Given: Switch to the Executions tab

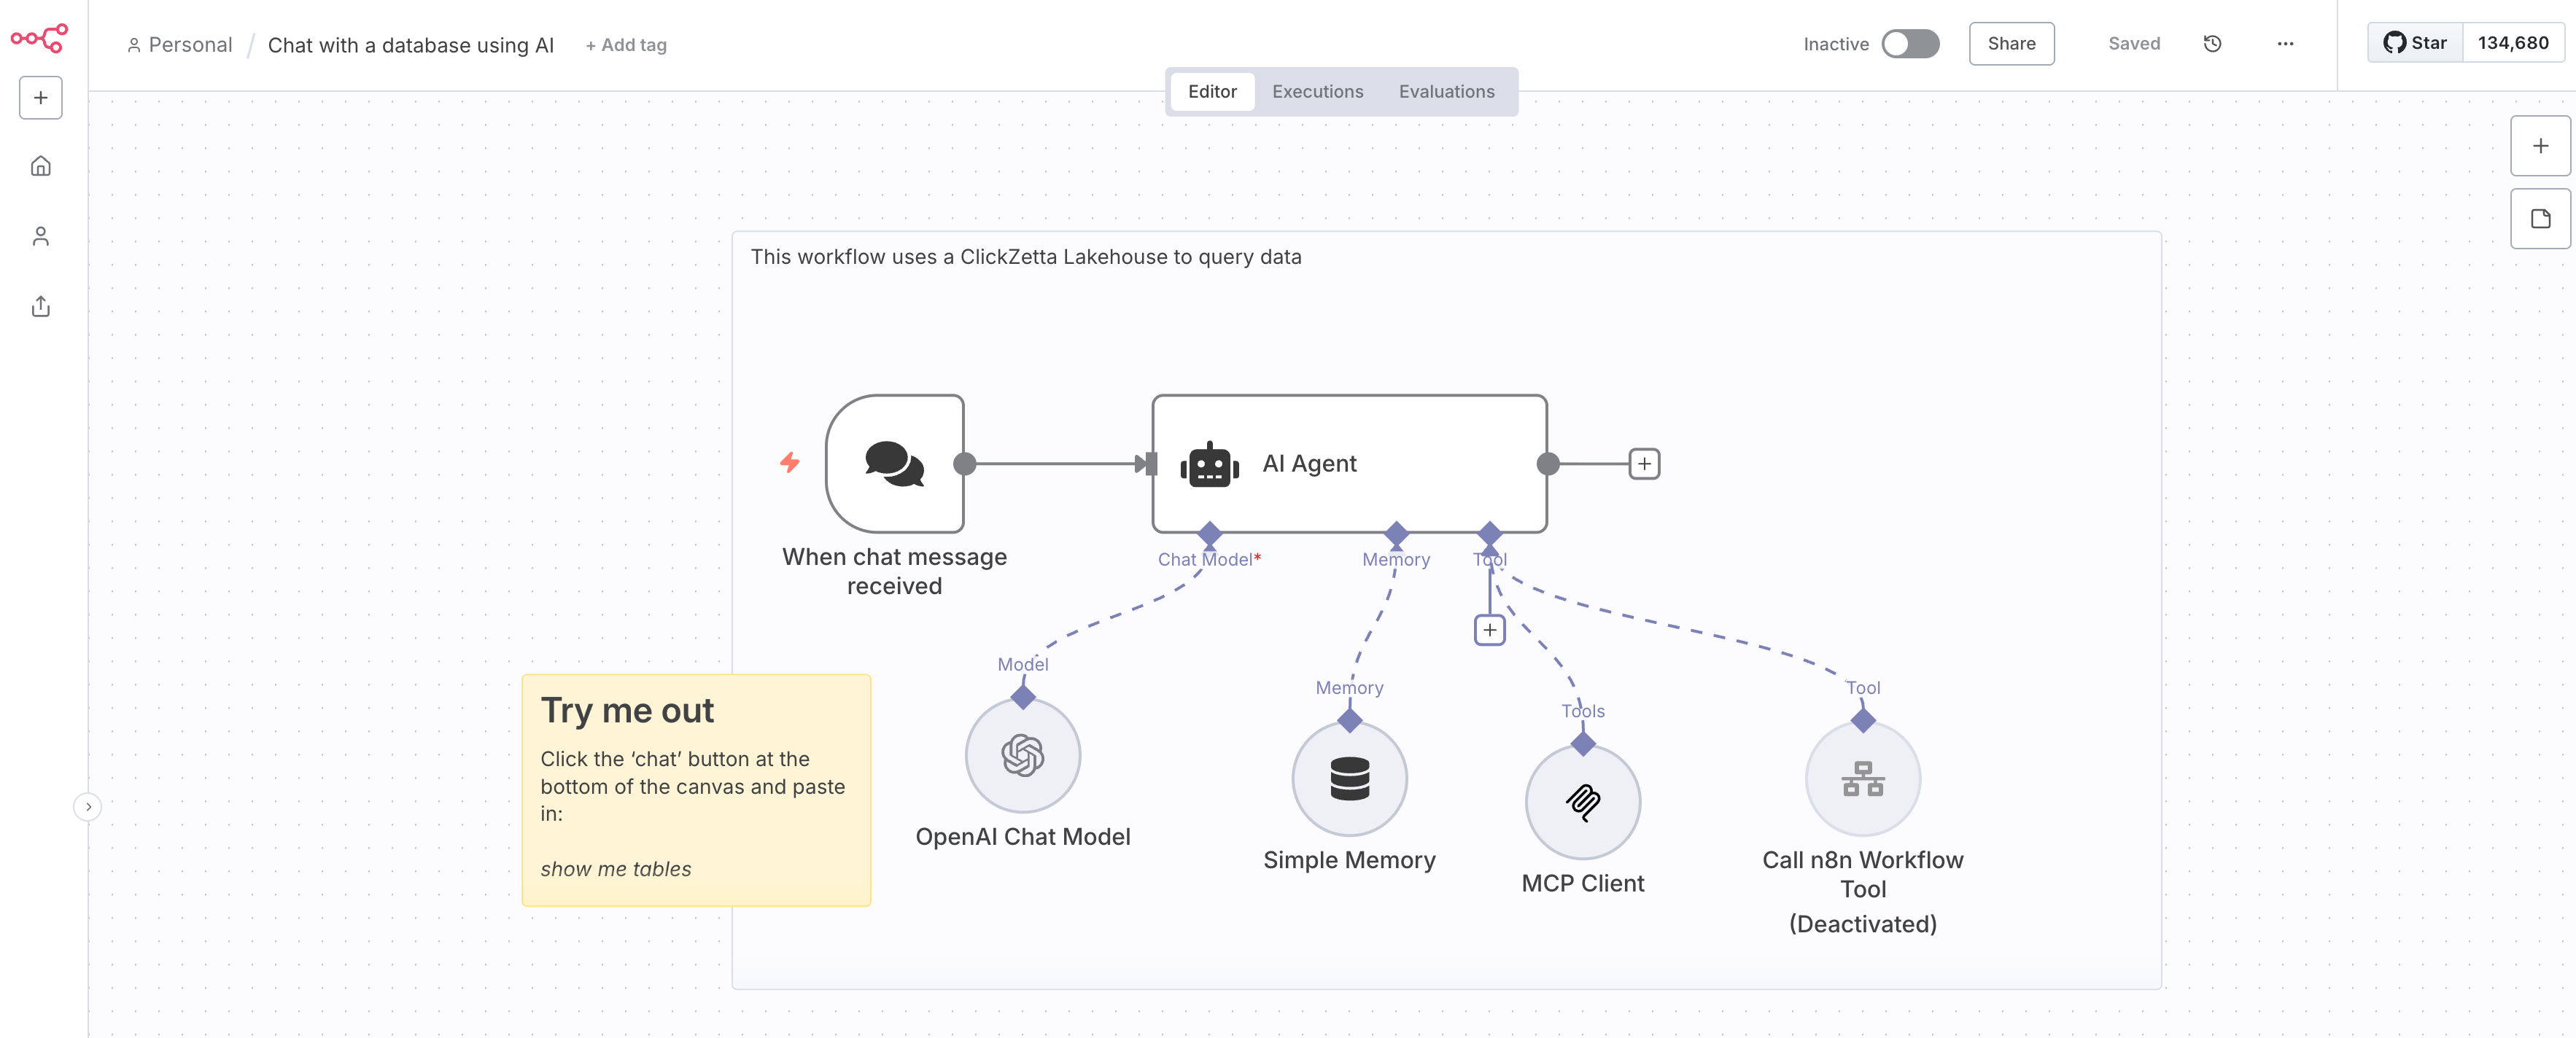Looking at the screenshot, I should [1317, 92].
